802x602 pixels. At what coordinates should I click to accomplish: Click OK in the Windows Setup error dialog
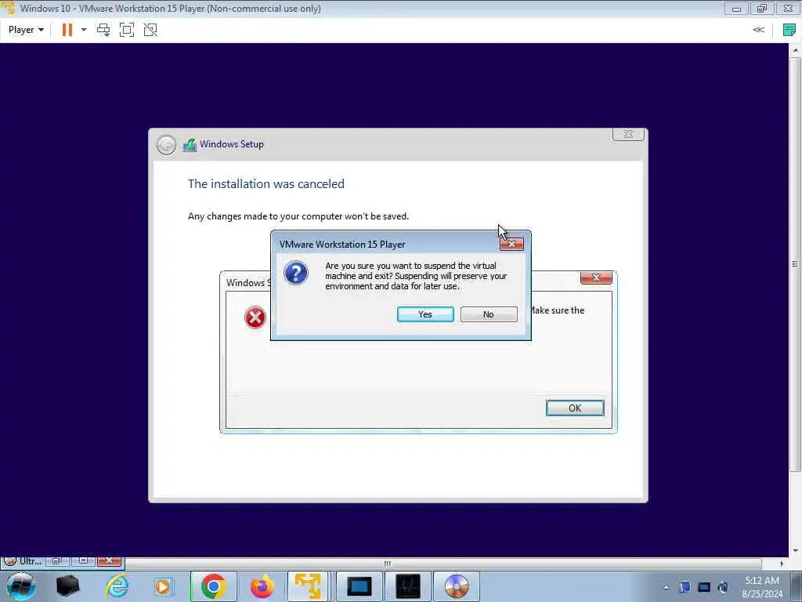[x=575, y=408]
